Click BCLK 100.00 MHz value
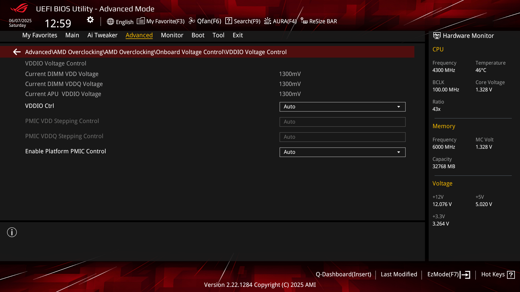Viewport: 520px width, 292px height. click(x=446, y=90)
